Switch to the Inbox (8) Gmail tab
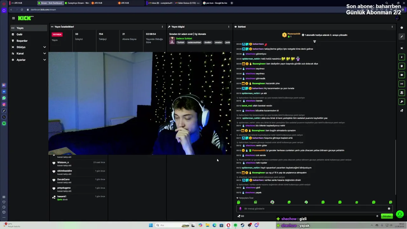Image resolution: width=407 pixels, height=229 pixels. (x=160, y=3)
